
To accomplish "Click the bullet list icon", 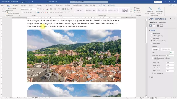I will point(51,9).
